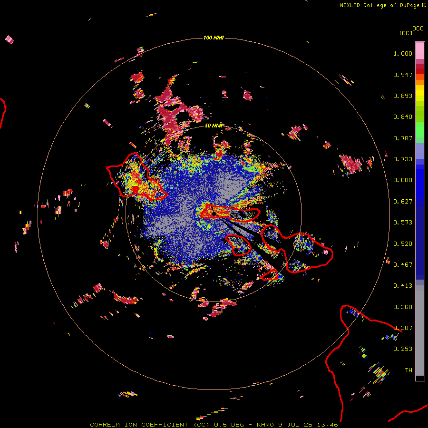Click the 0.520 scale value

403,244
